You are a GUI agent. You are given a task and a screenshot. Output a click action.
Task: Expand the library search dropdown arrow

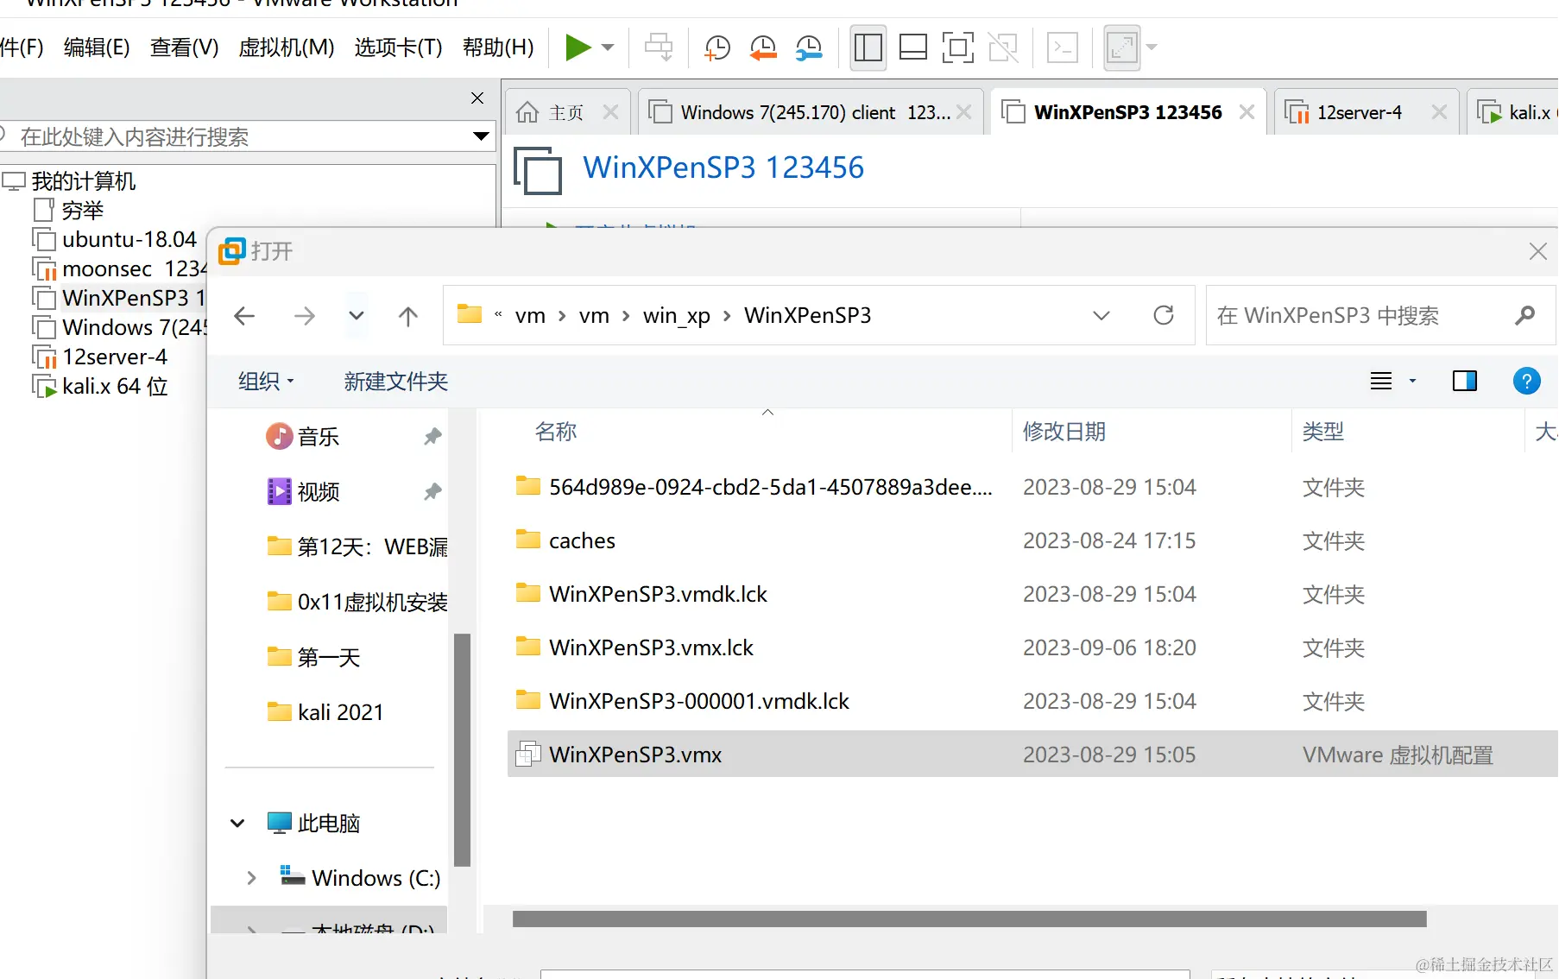[482, 136]
